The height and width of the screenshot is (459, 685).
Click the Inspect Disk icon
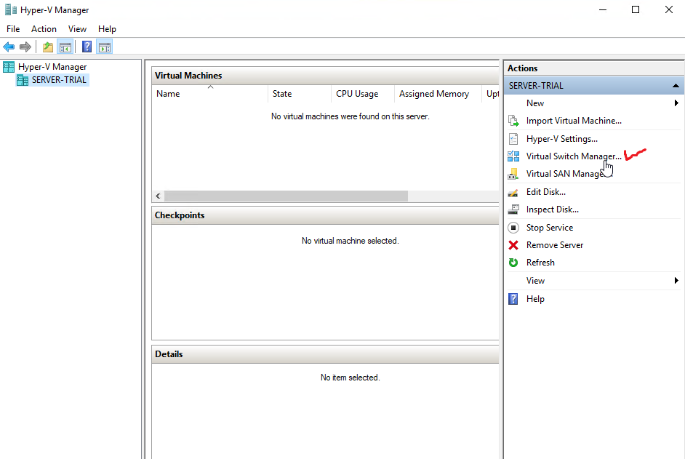click(513, 209)
